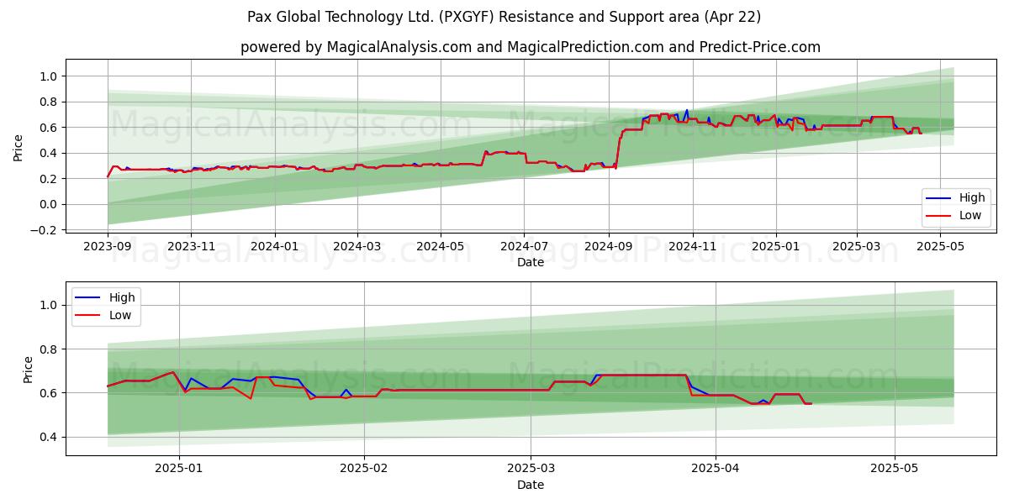The image size is (1009, 504).
Task: Click the '2024-09' date tick label
Action: [x=609, y=248]
